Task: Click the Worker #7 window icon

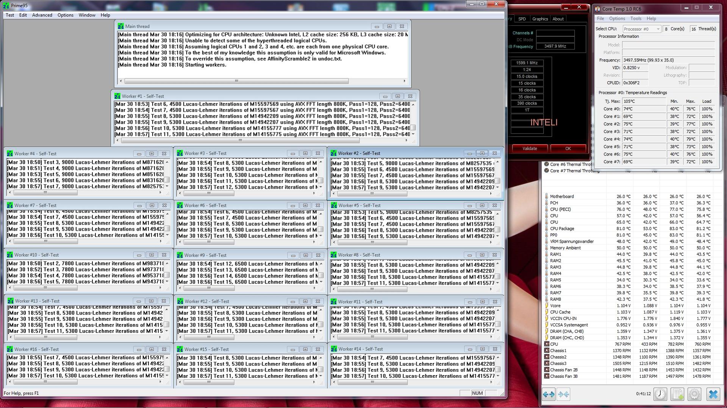Action: pyautogui.click(x=9, y=205)
